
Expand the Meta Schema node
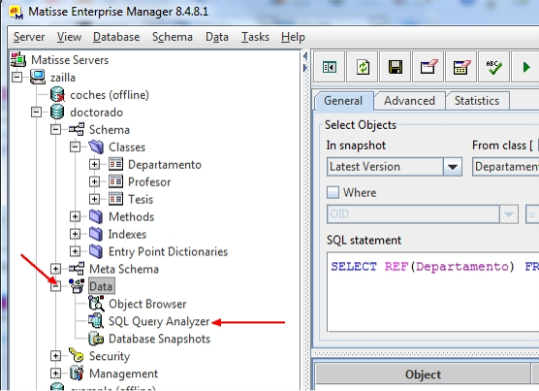(55, 269)
